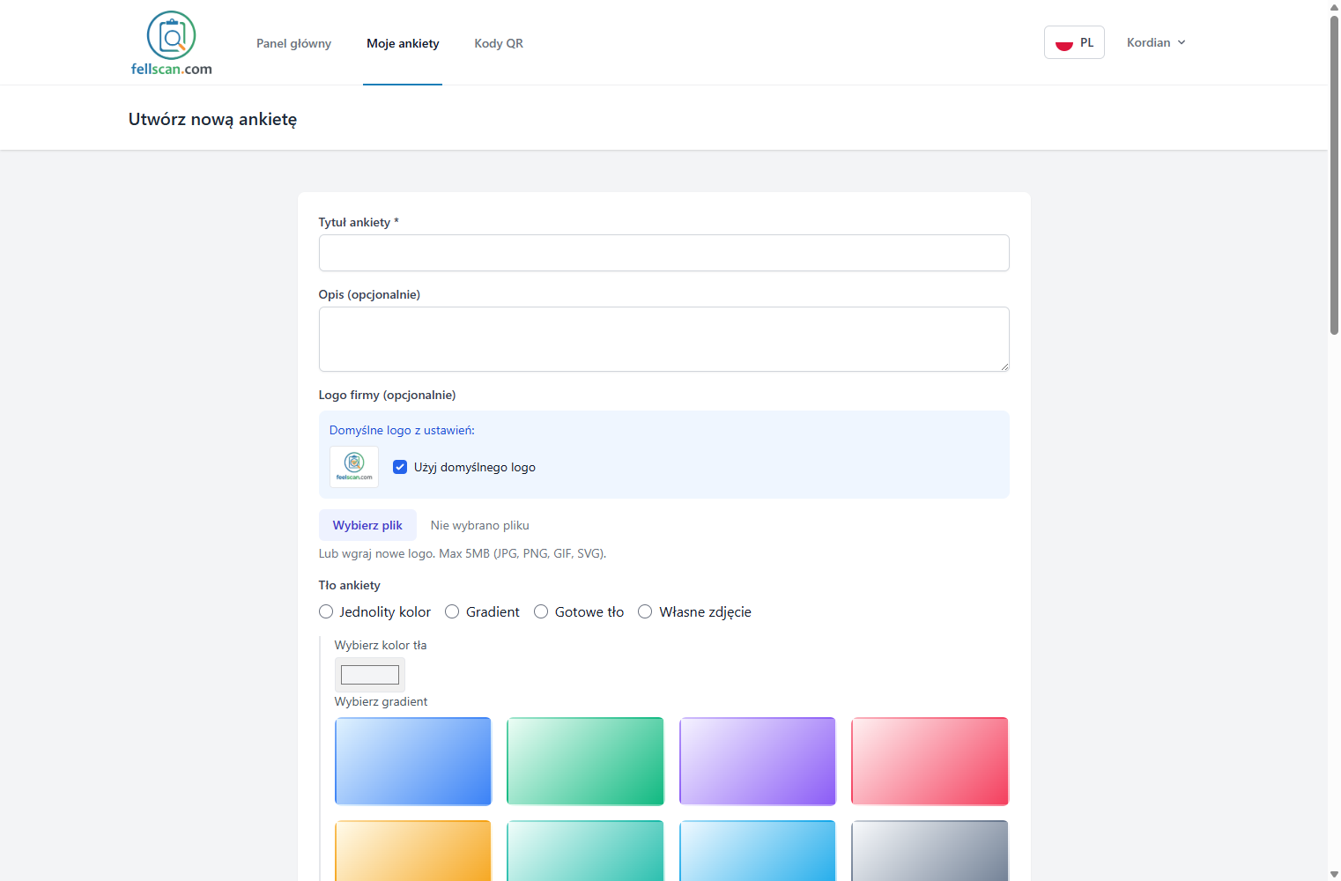Go to the 'Panel główny' tab
Image resolution: width=1341 pixels, height=881 pixels.
[293, 43]
